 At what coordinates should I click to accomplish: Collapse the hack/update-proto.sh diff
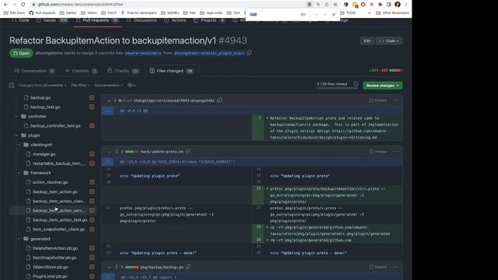109,152
